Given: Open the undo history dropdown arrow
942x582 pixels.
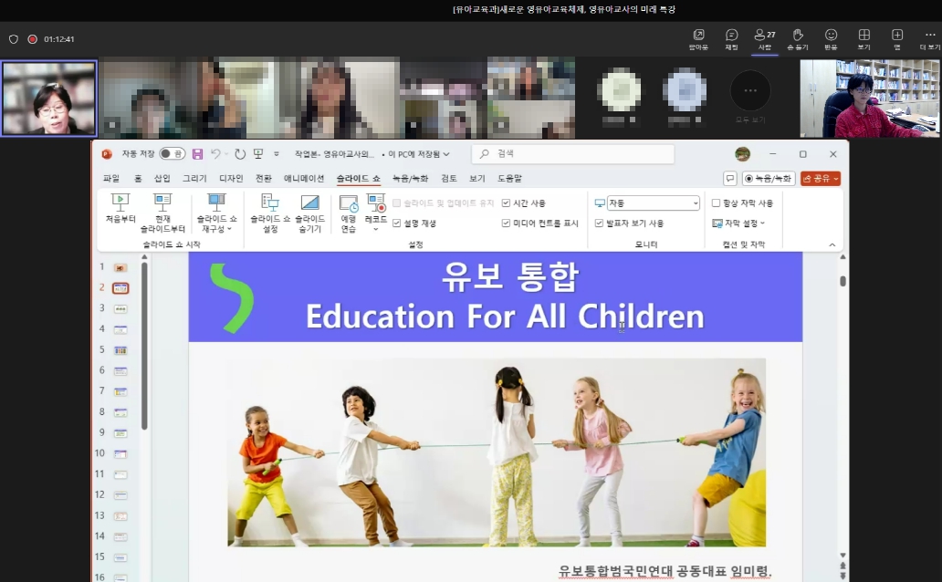Looking at the screenshot, I should (225, 154).
